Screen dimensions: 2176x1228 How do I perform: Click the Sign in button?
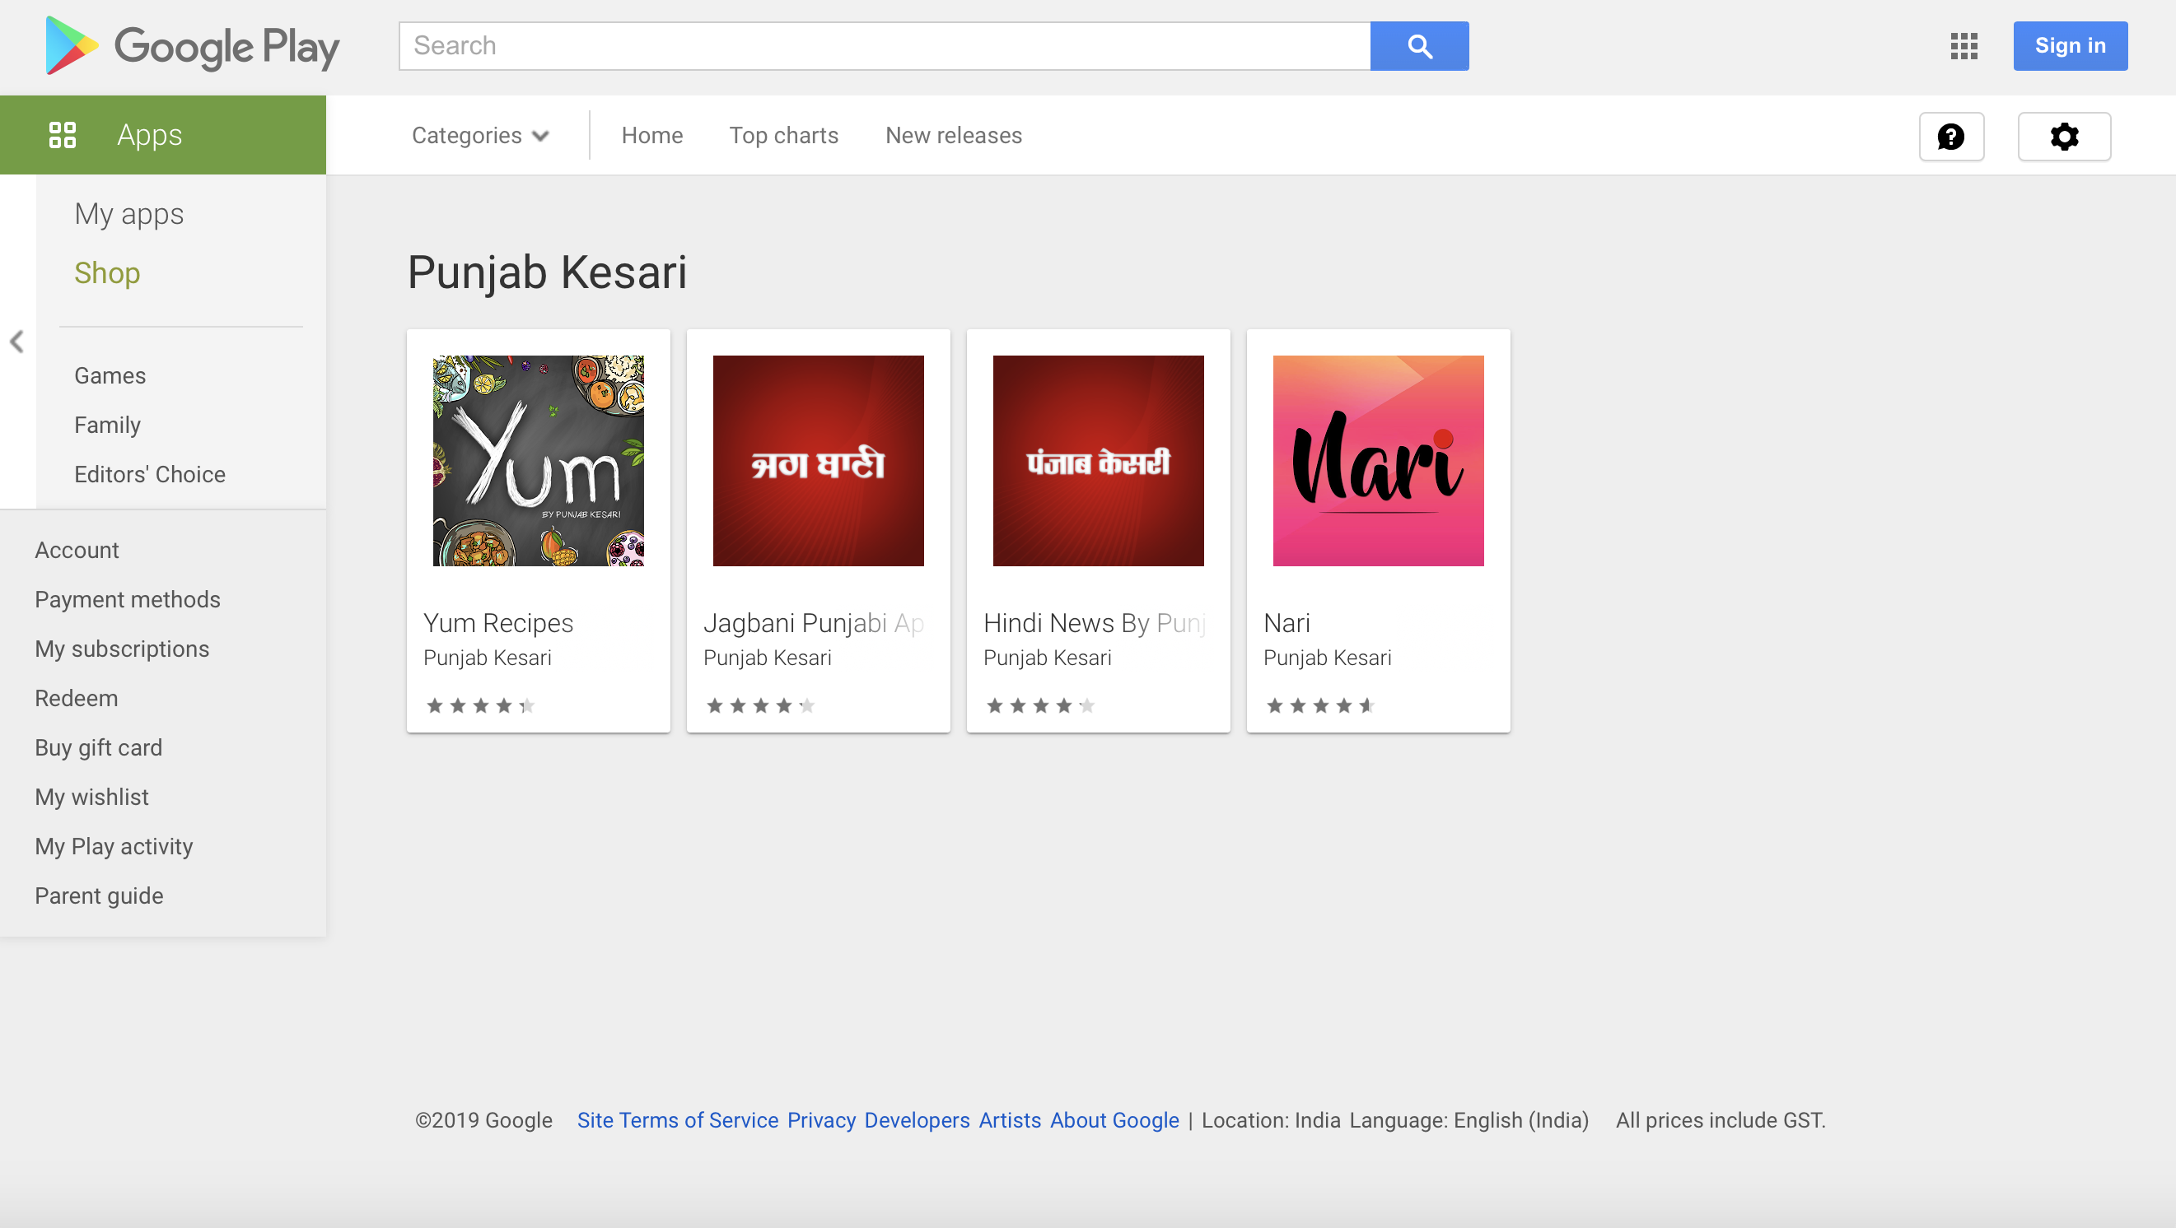[x=2070, y=45]
